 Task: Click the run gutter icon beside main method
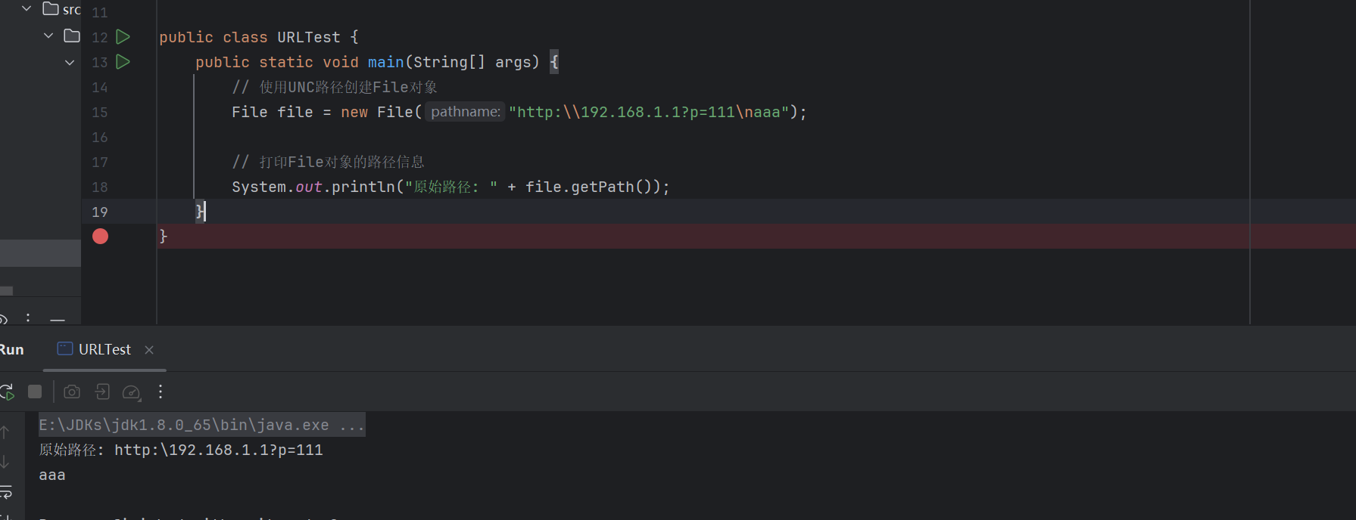pyautogui.click(x=123, y=62)
